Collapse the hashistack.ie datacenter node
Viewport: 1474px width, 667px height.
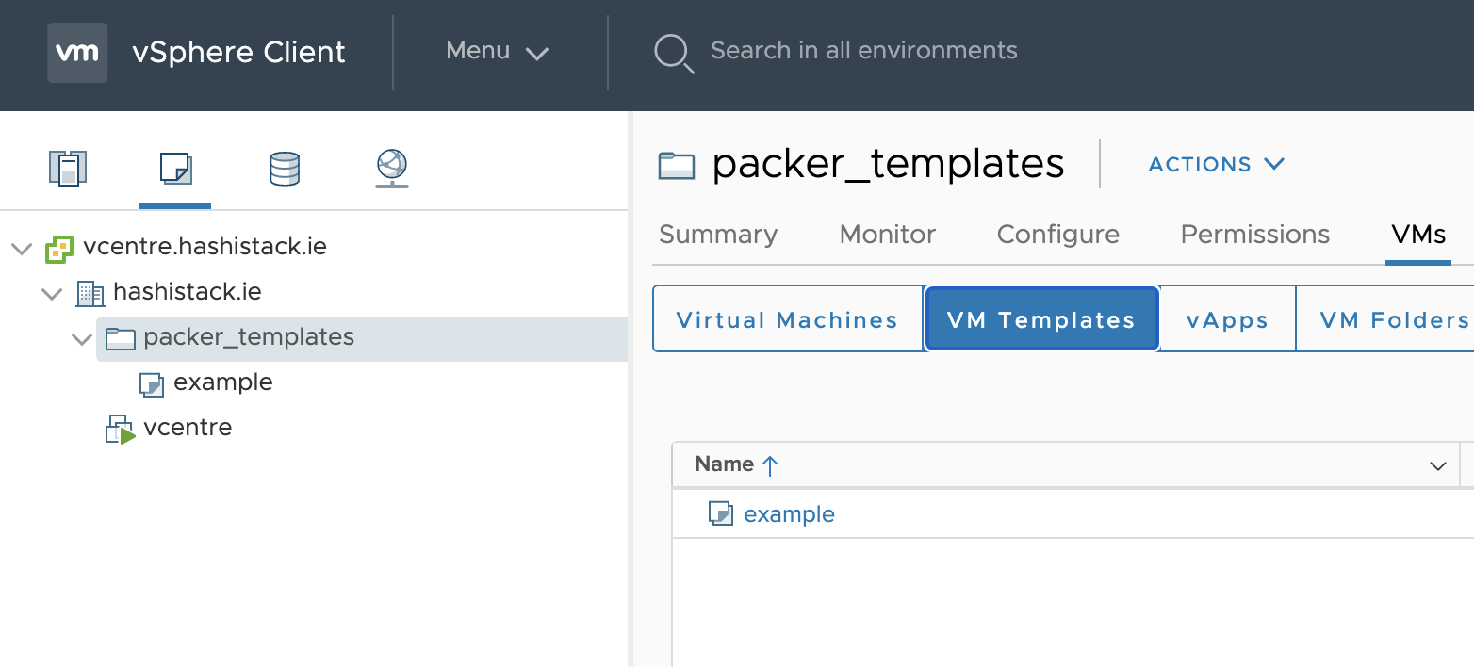52,293
